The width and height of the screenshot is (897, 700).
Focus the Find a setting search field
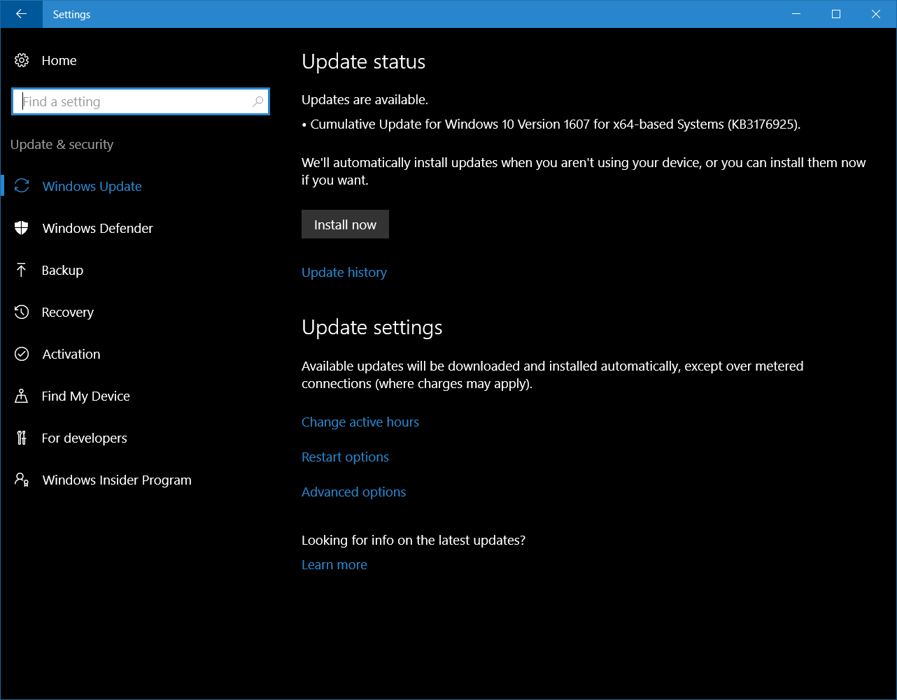(x=133, y=102)
